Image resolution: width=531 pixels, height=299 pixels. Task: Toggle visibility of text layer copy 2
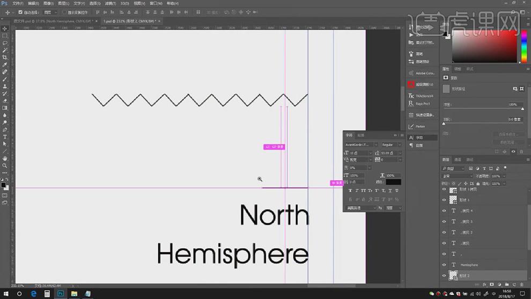pos(444,232)
